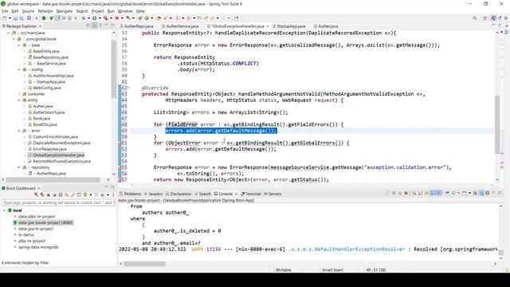This screenshot has width=510, height=287.
Task: Click the Console horizontal scrollbar thumb
Action: 144,264
